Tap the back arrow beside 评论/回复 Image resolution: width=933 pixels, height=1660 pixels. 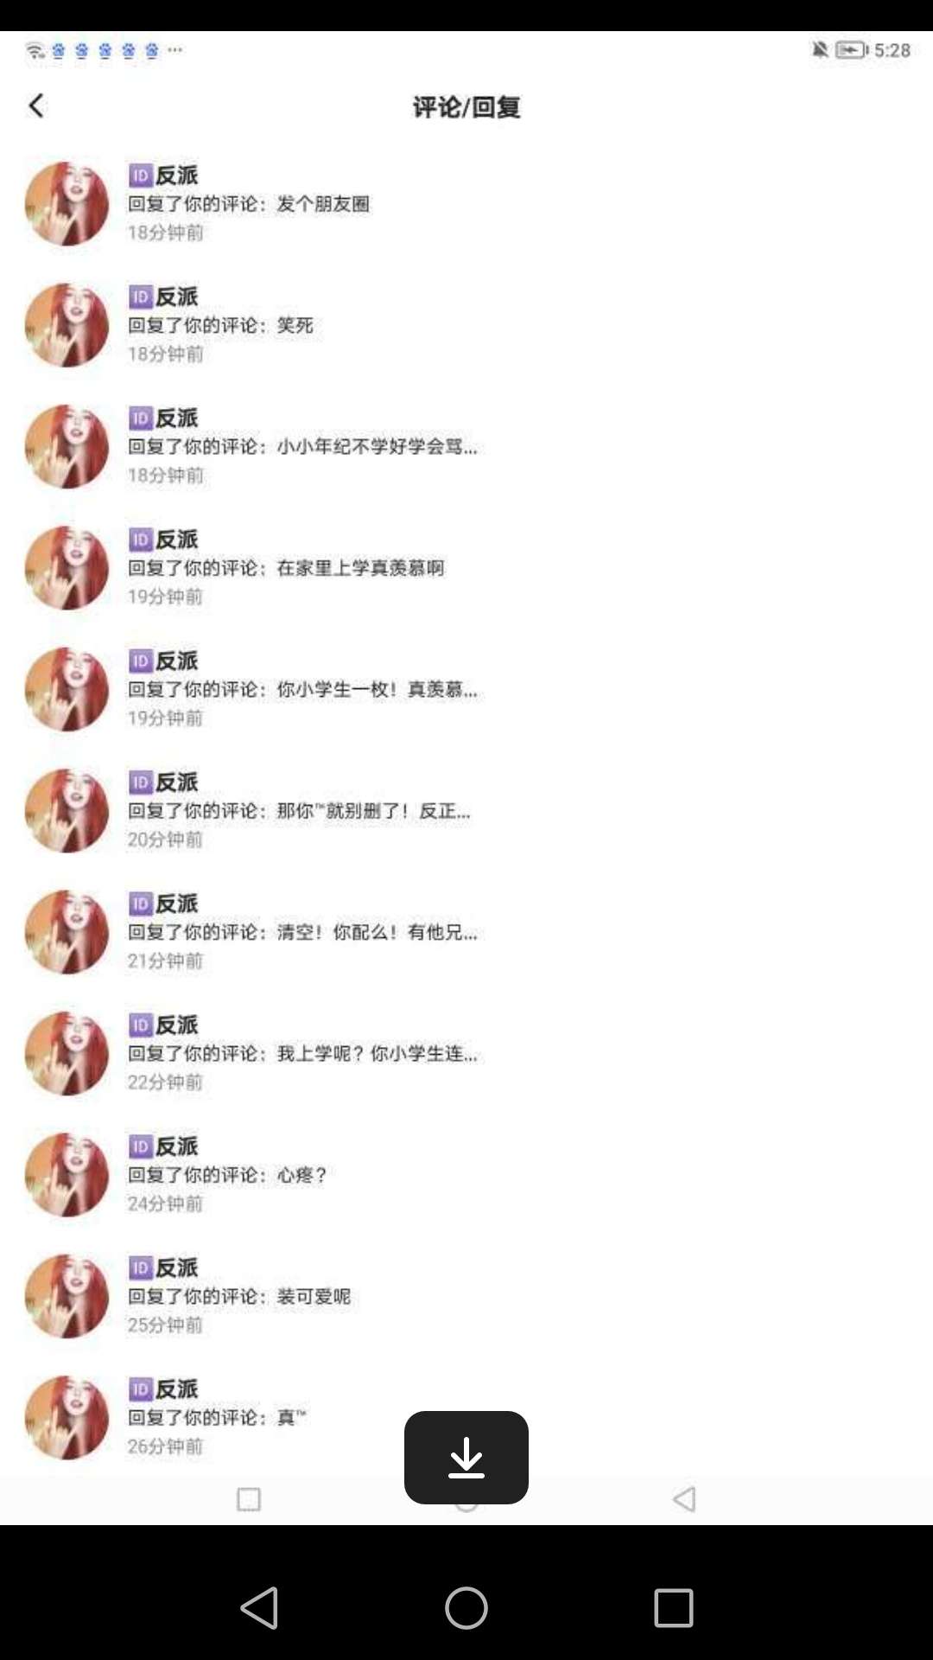click(36, 105)
